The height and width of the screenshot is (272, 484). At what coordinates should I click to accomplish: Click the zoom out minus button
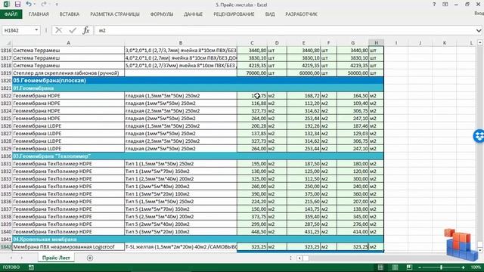(x=420, y=267)
